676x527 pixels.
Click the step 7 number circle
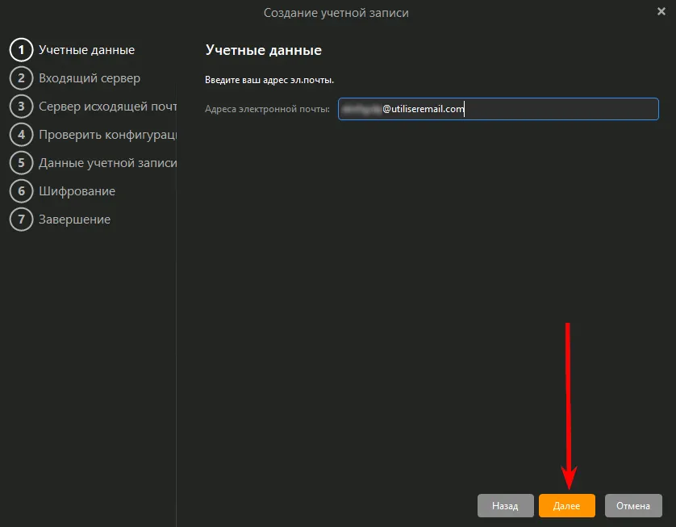click(x=21, y=220)
